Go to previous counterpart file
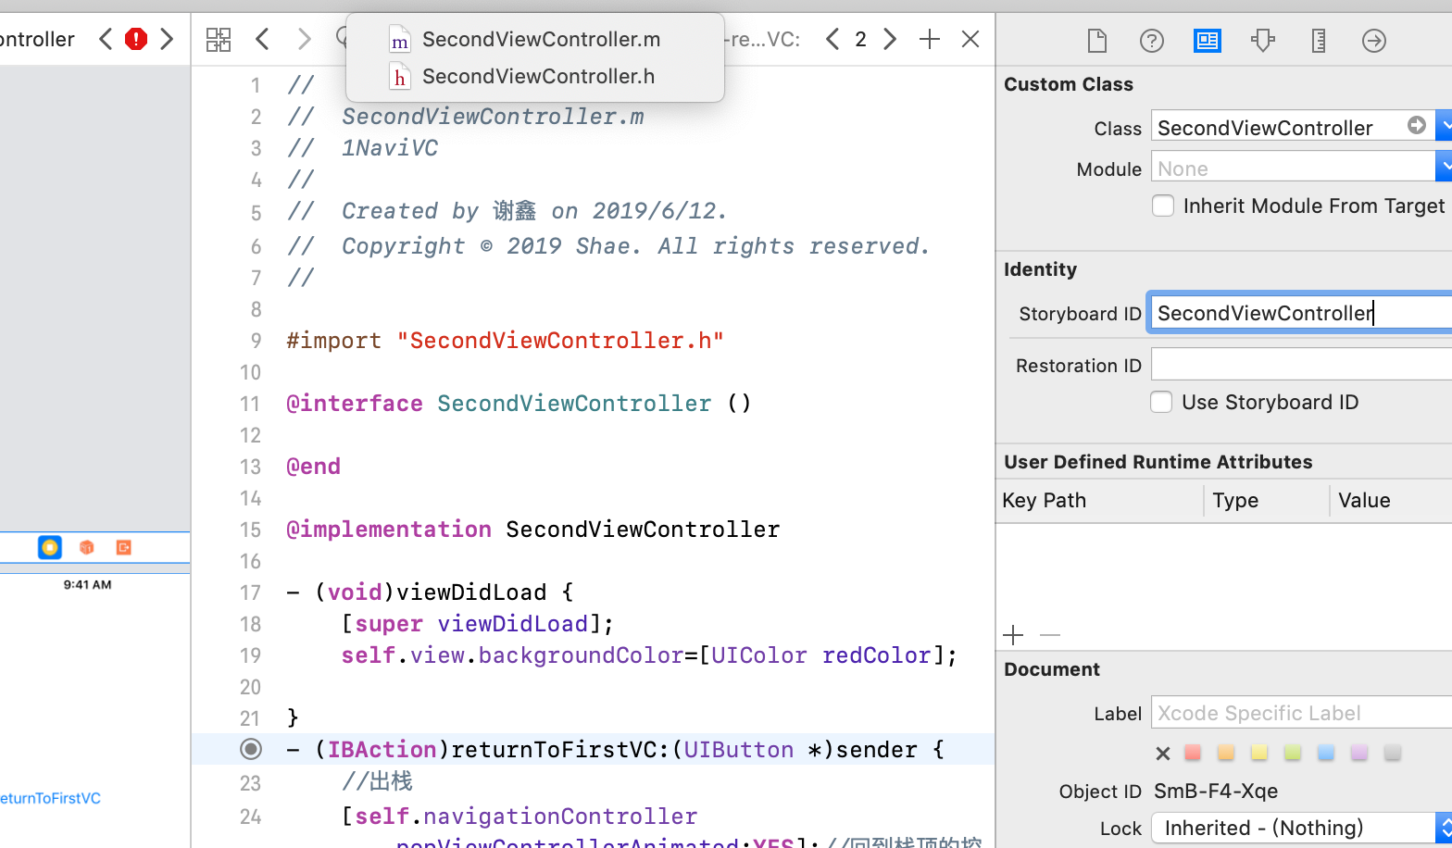 (x=832, y=39)
